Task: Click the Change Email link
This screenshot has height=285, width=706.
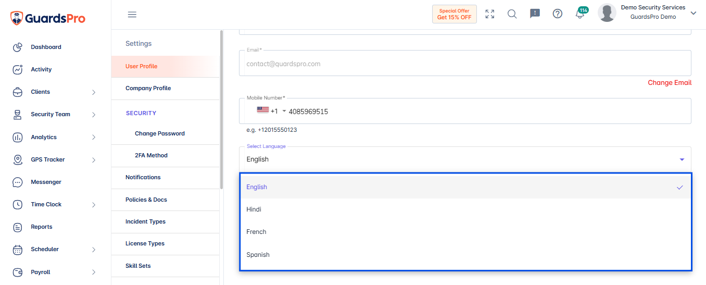Action: 670,83
